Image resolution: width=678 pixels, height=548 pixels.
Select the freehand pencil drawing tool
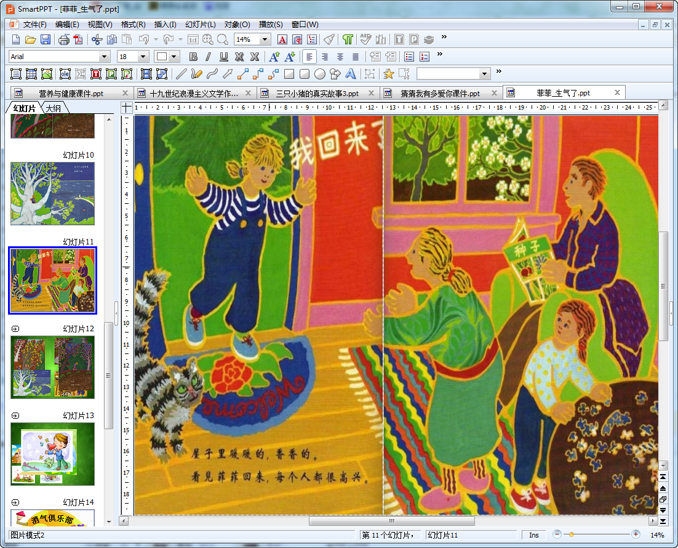[x=196, y=74]
